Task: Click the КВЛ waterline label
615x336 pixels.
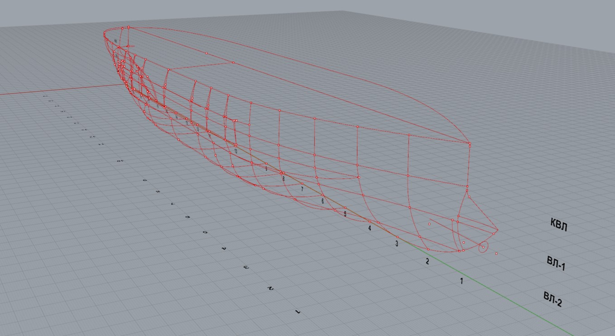Action: (x=558, y=225)
